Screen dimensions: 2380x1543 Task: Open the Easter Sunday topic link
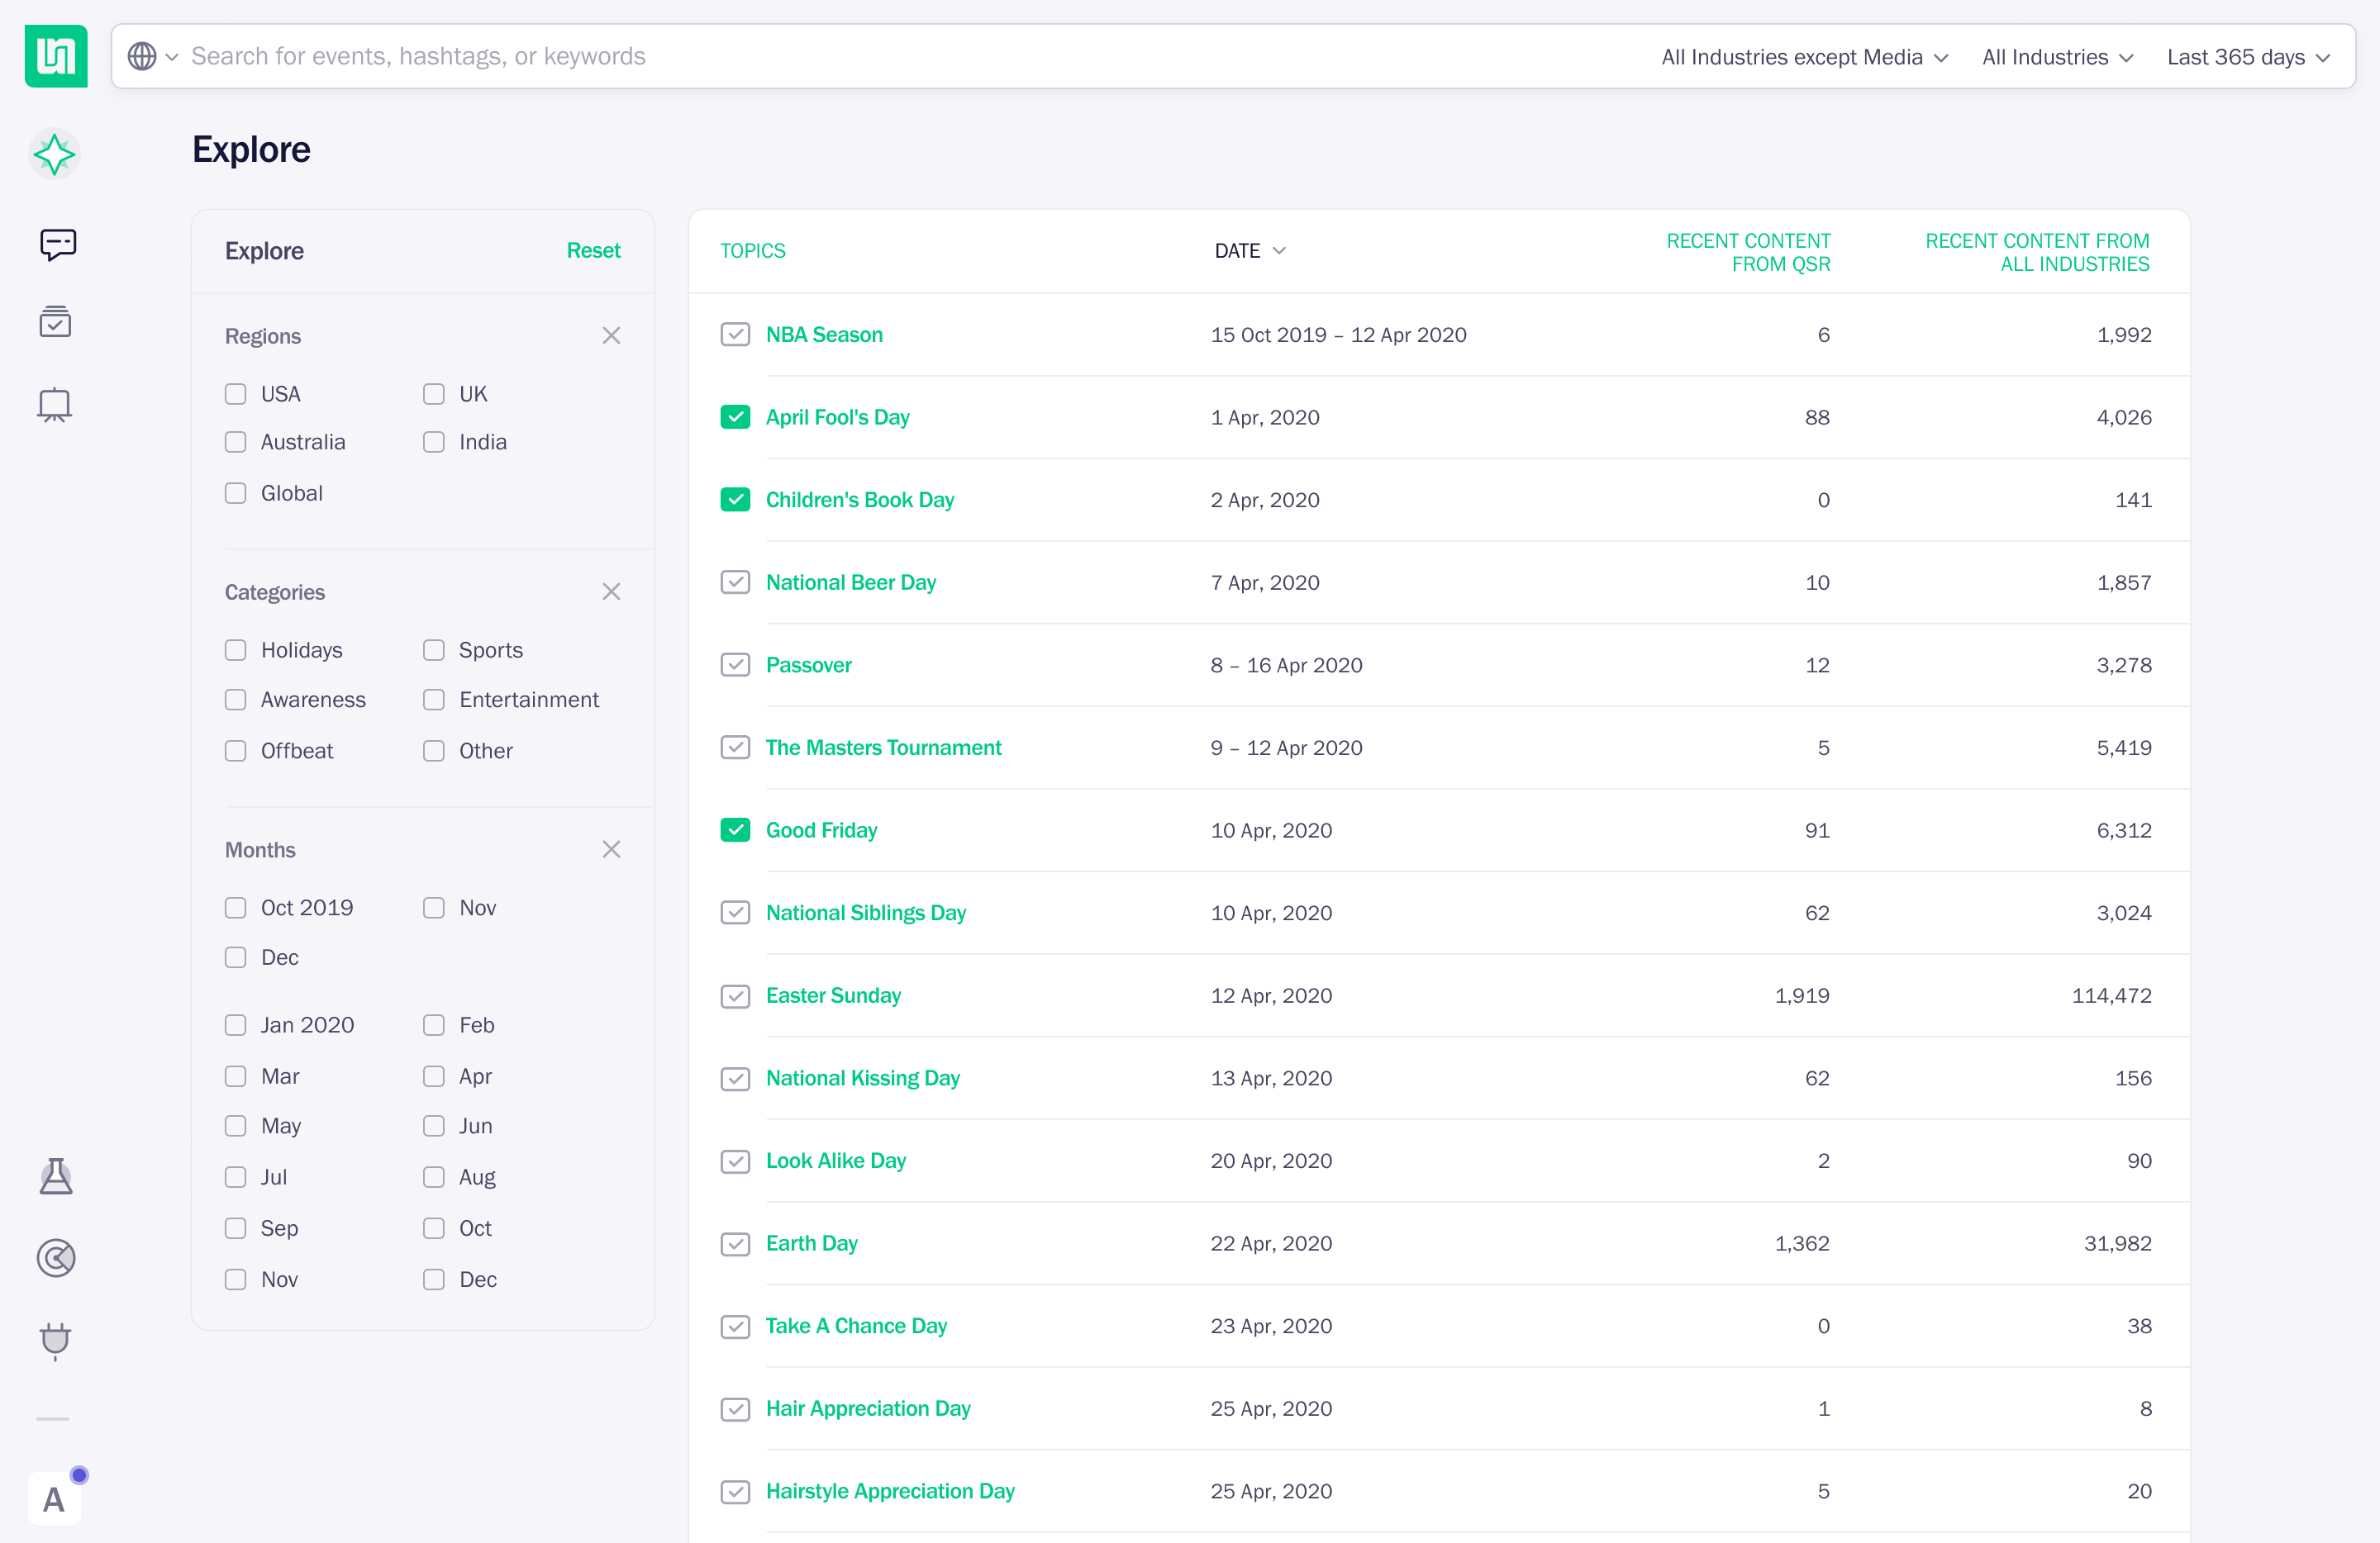(832, 995)
